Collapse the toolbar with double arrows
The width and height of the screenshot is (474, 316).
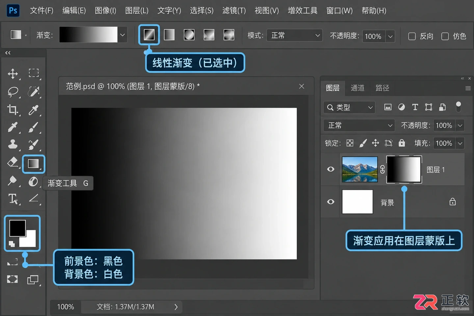click(8, 53)
